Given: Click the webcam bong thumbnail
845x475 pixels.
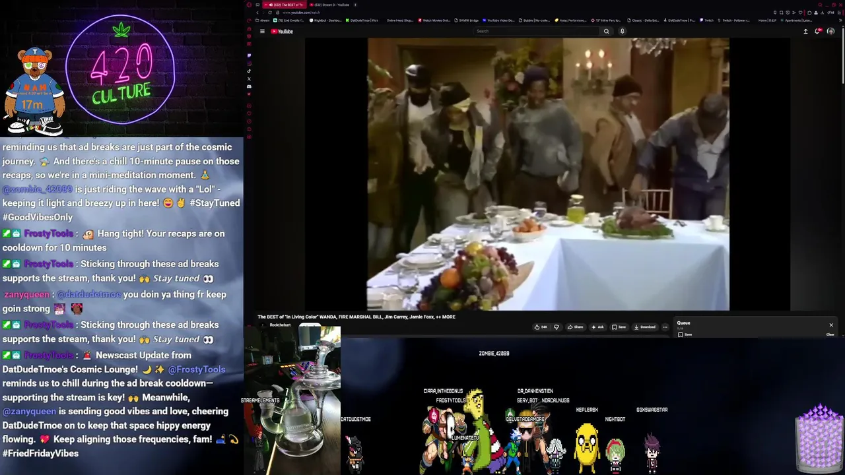Looking at the screenshot, I should 292,399.
